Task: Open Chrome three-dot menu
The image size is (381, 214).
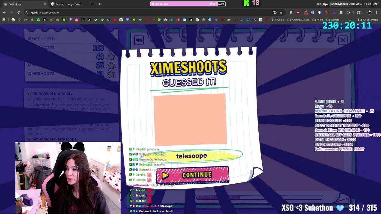Action: pos(377,12)
